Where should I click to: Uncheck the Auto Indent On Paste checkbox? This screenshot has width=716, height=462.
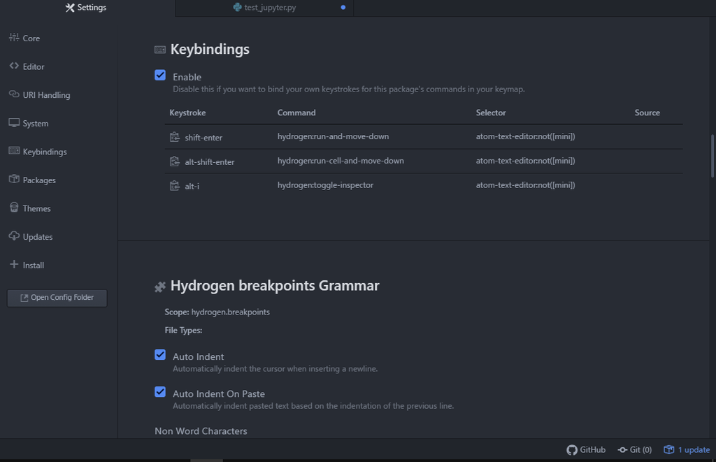160,391
